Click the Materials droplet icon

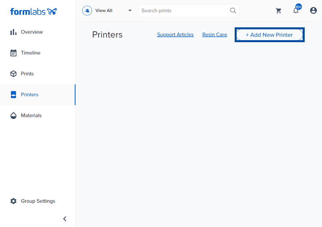click(x=13, y=116)
